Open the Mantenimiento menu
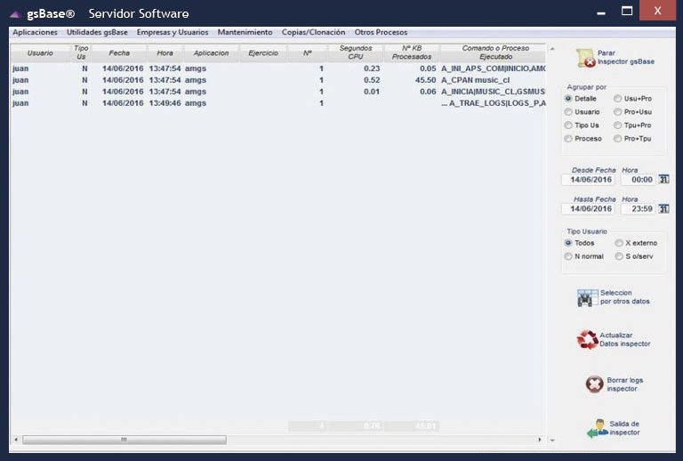Screen dimensions: 683x461 pos(245,32)
